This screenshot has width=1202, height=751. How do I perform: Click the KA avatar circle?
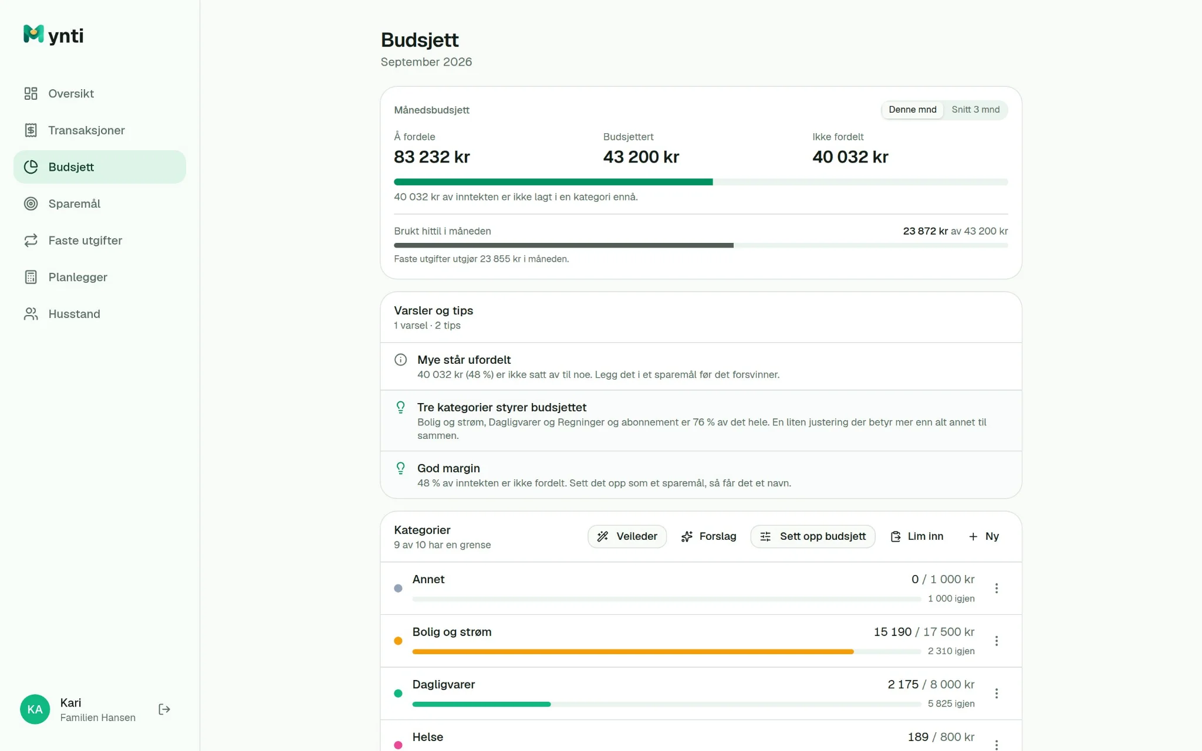click(x=35, y=709)
